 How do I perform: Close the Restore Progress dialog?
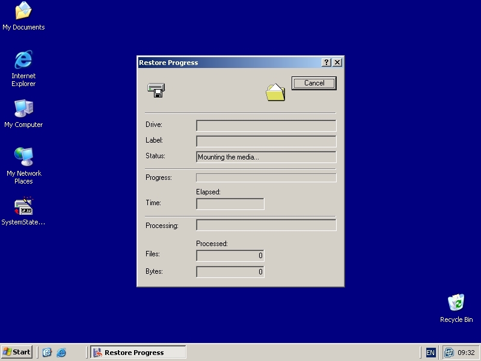pyautogui.click(x=337, y=63)
